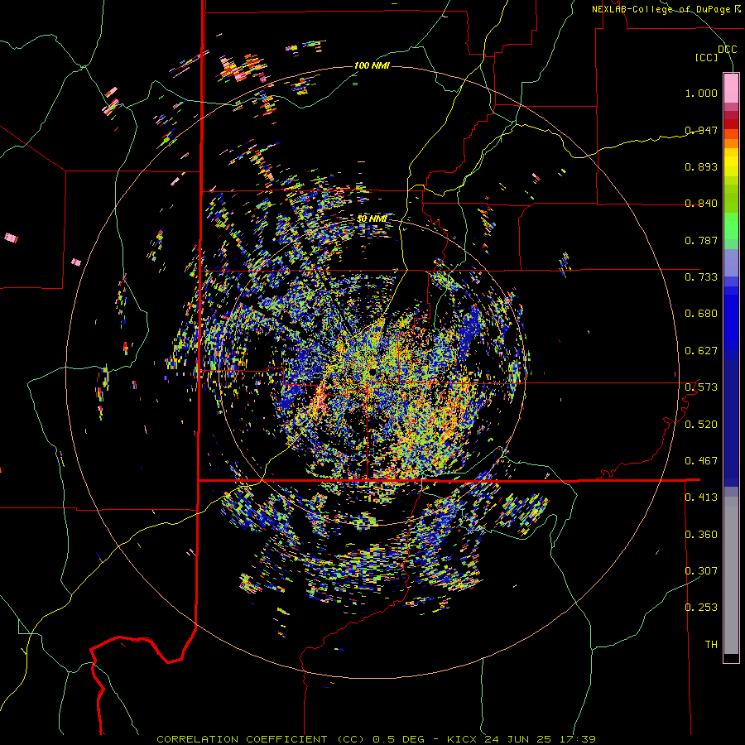Click the 0.627 legend value

(x=701, y=351)
